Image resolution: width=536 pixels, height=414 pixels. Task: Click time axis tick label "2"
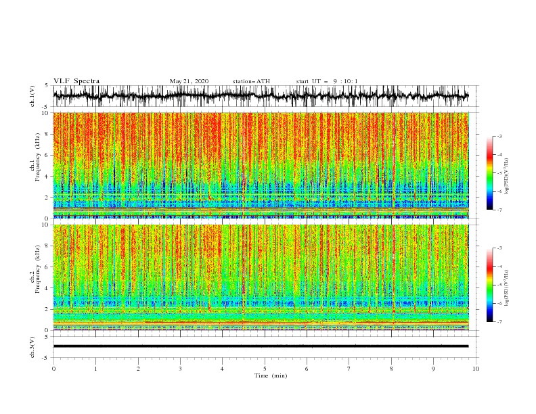coord(138,369)
